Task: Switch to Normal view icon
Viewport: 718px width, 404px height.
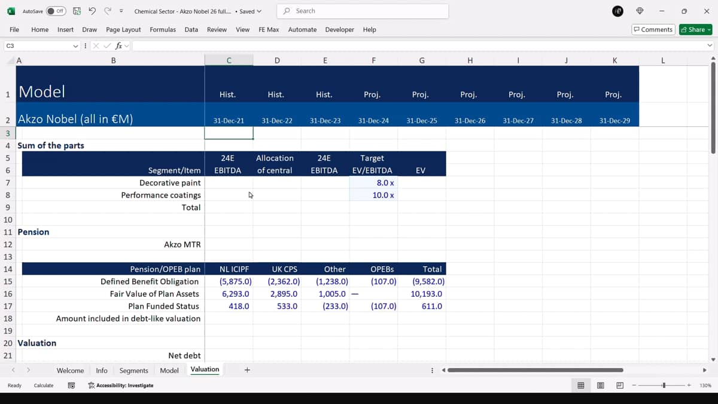Action: 580,385
